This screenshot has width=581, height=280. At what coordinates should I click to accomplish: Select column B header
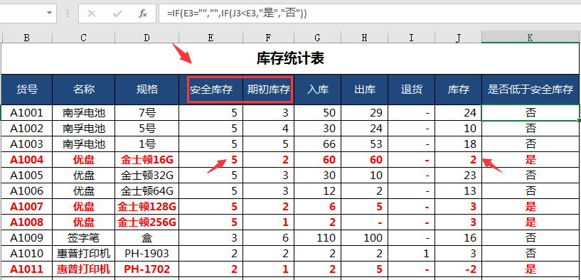[27, 37]
